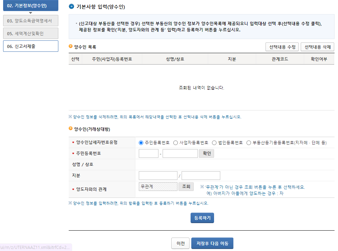Go to 06. 신고서제출 step

coord(30,45)
